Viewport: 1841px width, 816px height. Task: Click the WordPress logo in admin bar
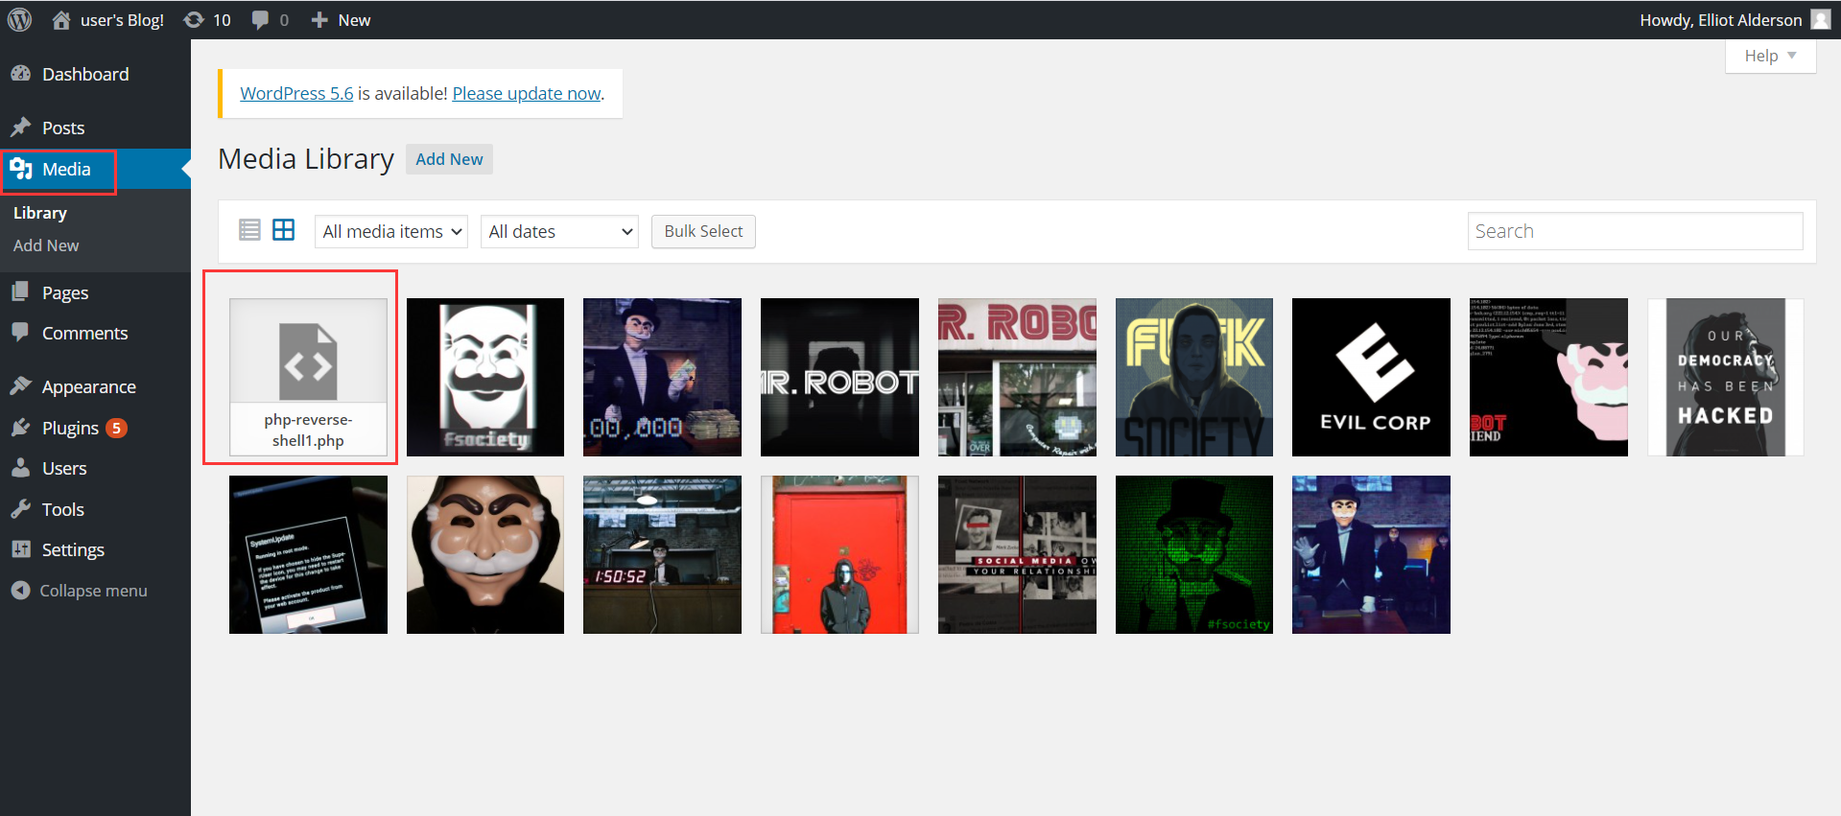click(x=19, y=19)
